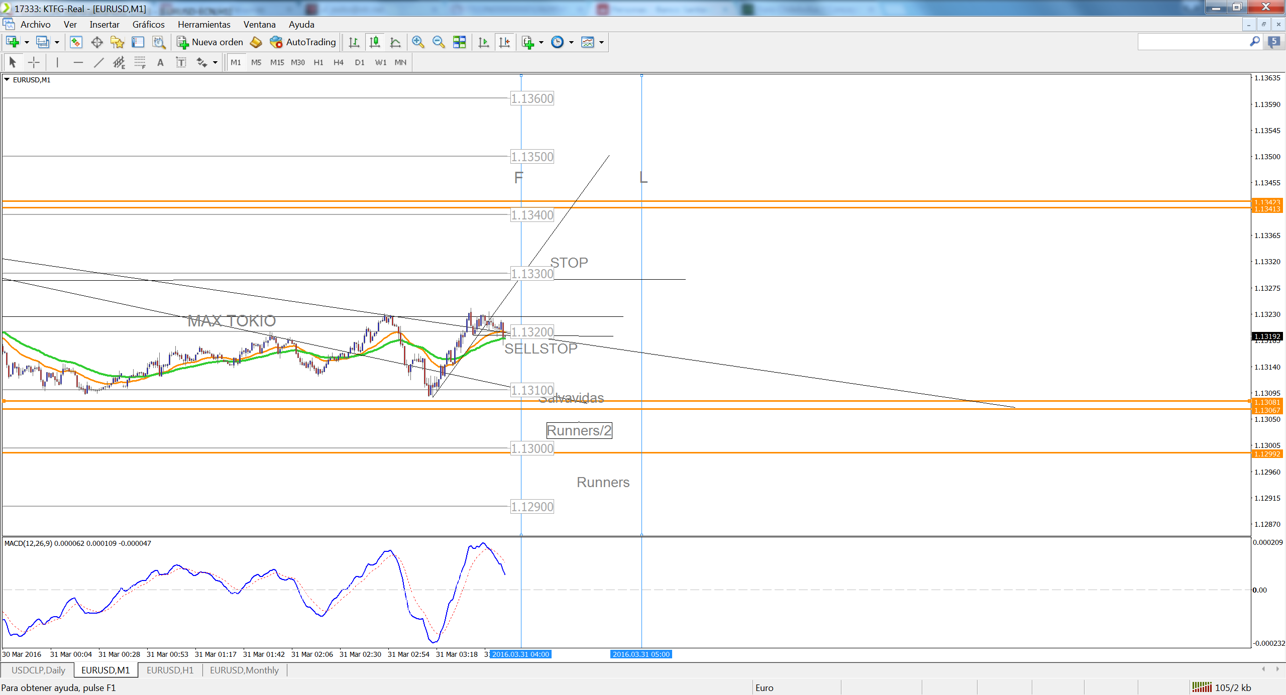
Task: Click the Zoom In magnifier icon
Action: coord(417,42)
